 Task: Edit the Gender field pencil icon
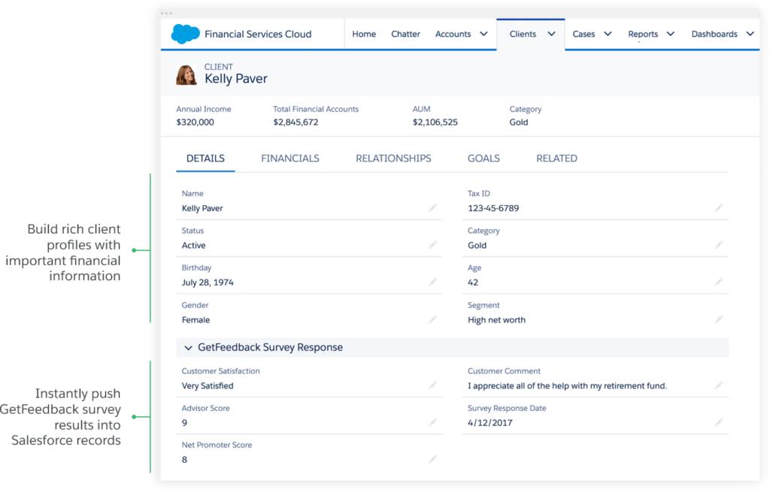tap(432, 319)
